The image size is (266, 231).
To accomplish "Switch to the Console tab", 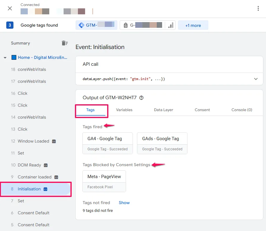I will tap(242, 110).
